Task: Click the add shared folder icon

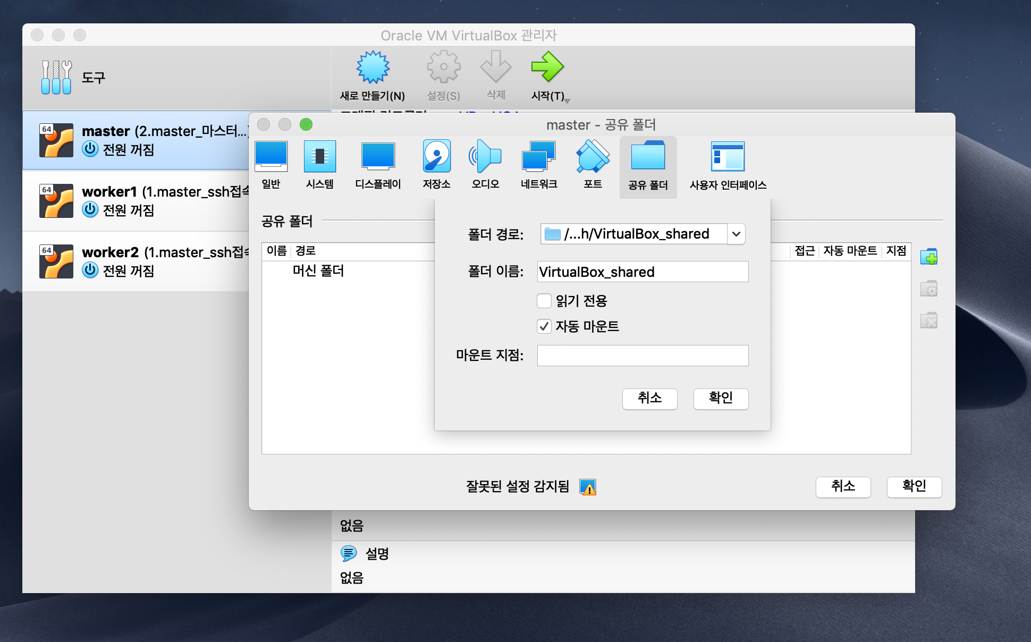Action: pyautogui.click(x=928, y=257)
